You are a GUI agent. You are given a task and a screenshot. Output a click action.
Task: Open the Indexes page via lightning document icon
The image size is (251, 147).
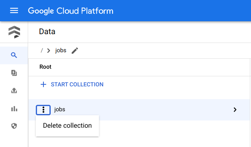pyautogui.click(x=14, y=73)
